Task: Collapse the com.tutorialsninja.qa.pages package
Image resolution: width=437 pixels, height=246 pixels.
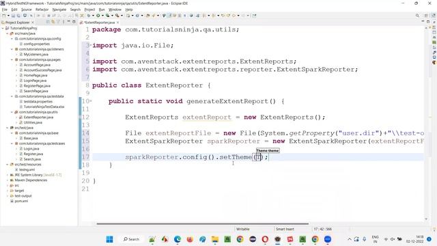Action: (12, 59)
